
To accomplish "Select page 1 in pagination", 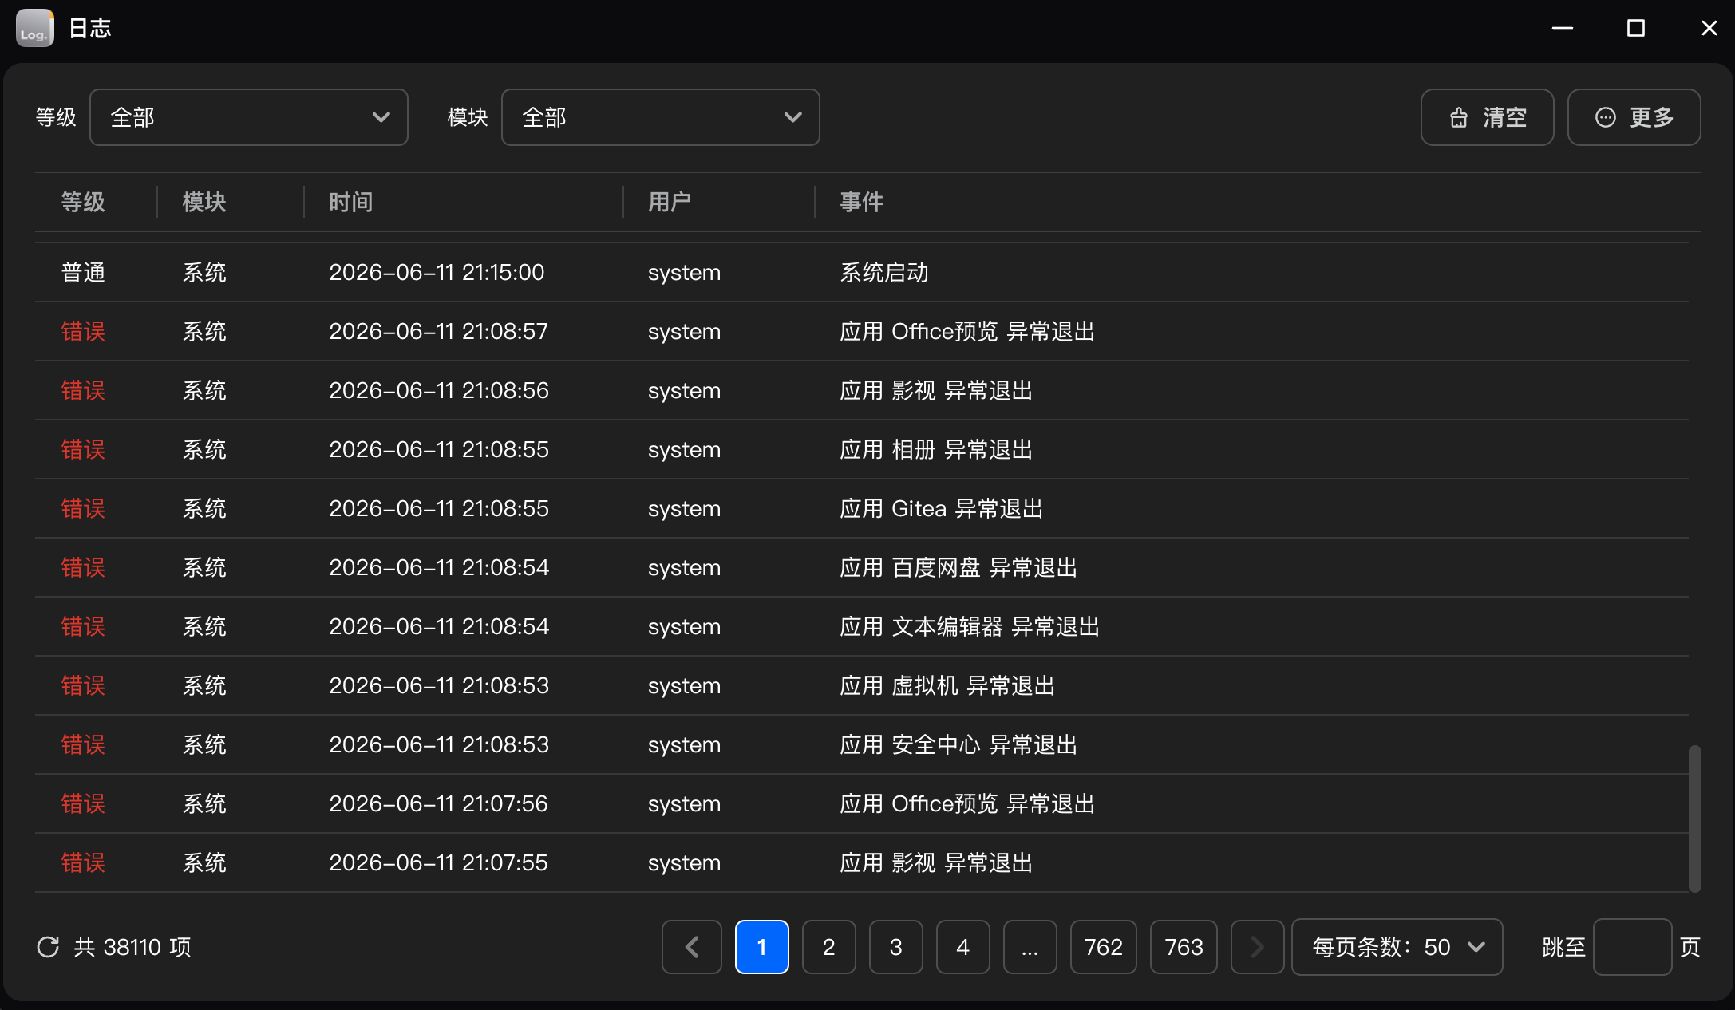I will point(762,947).
